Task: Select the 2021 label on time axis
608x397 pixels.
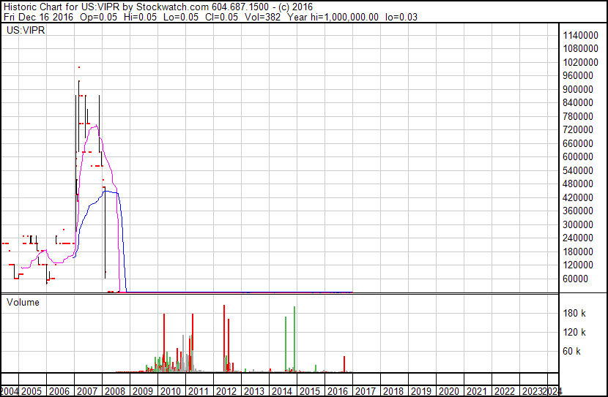Action: pos(477,391)
